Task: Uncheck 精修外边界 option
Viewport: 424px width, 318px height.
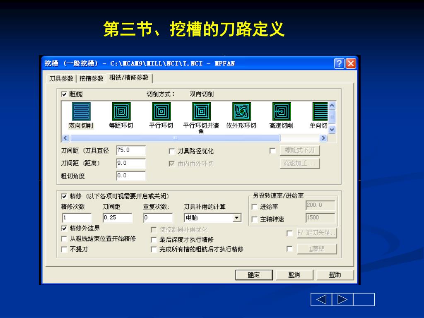Action: [x=64, y=228]
